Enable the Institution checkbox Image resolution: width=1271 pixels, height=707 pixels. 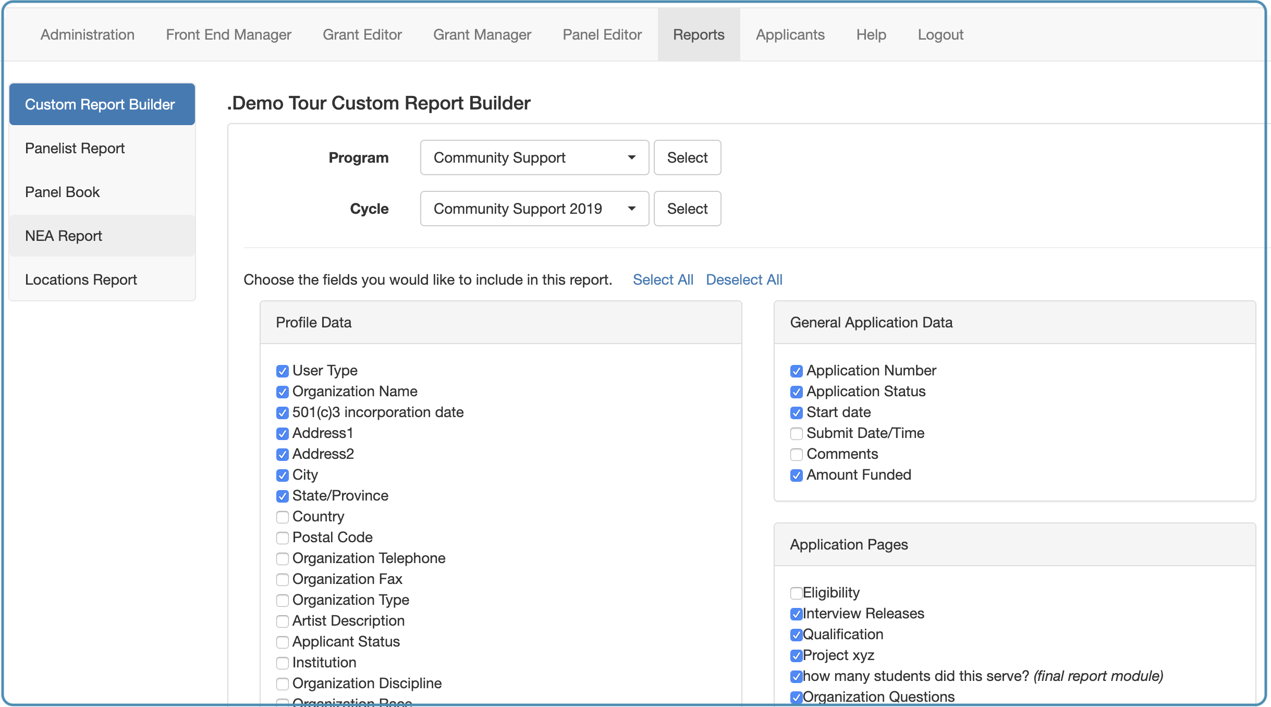coord(283,663)
